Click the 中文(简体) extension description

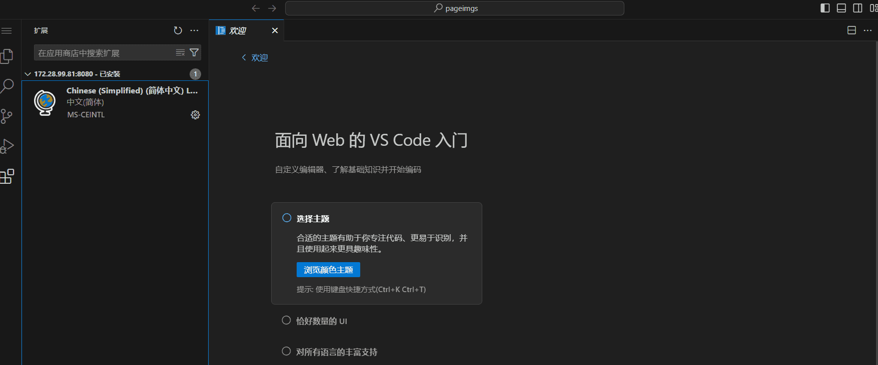pyautogui.click(x=85, y=102)
